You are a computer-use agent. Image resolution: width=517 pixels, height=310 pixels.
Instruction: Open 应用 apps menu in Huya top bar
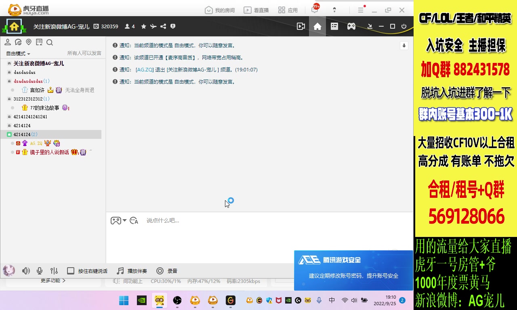point(288,10)
